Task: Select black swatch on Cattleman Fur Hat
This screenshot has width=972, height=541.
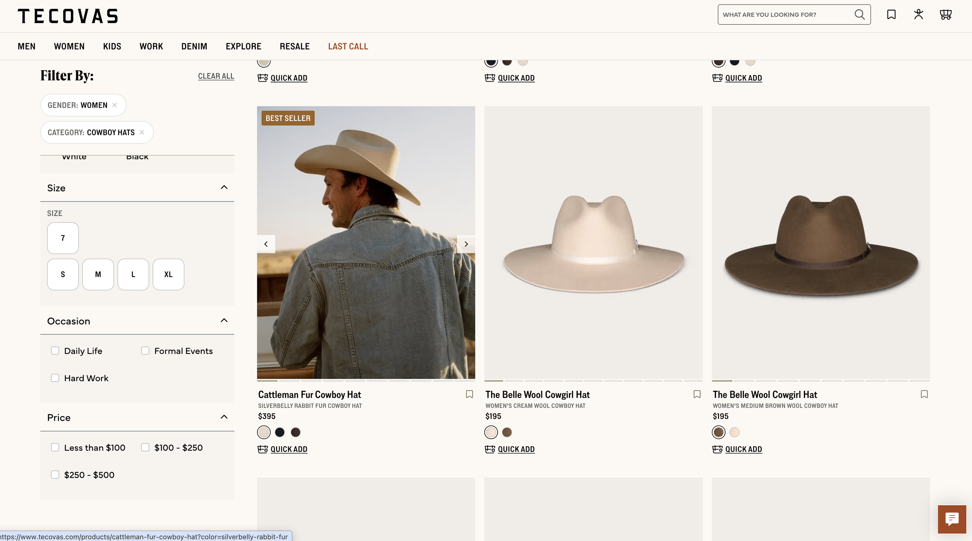Action: [280, 432]
